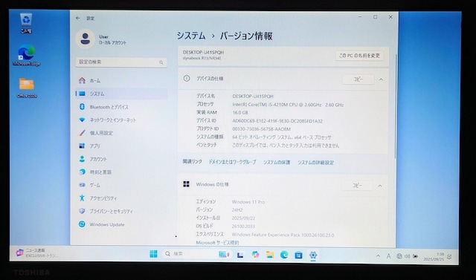Click the User account avatar
This screenshot has width=476, height=280.
pyautogui.click(x=85, y=39)
